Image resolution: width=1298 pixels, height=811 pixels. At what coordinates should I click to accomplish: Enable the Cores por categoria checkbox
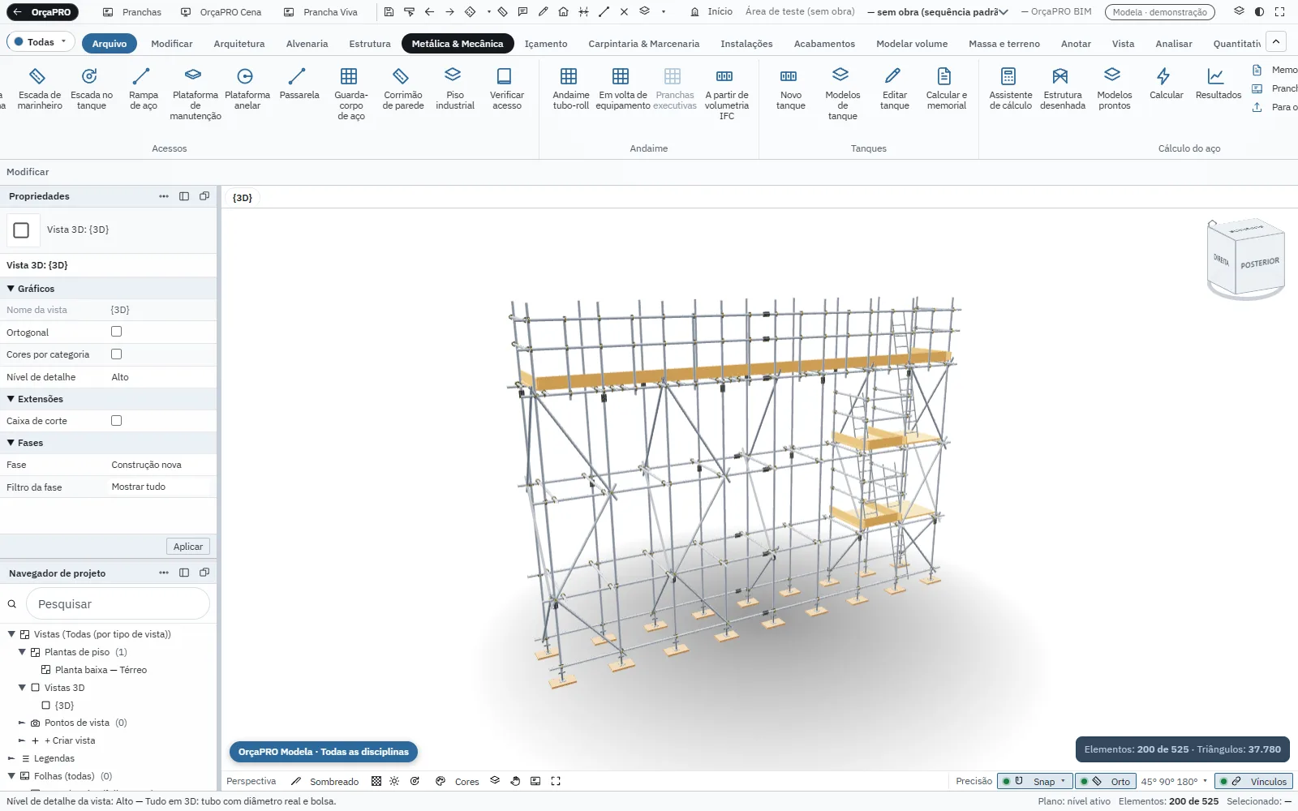[x=116, y=354]
